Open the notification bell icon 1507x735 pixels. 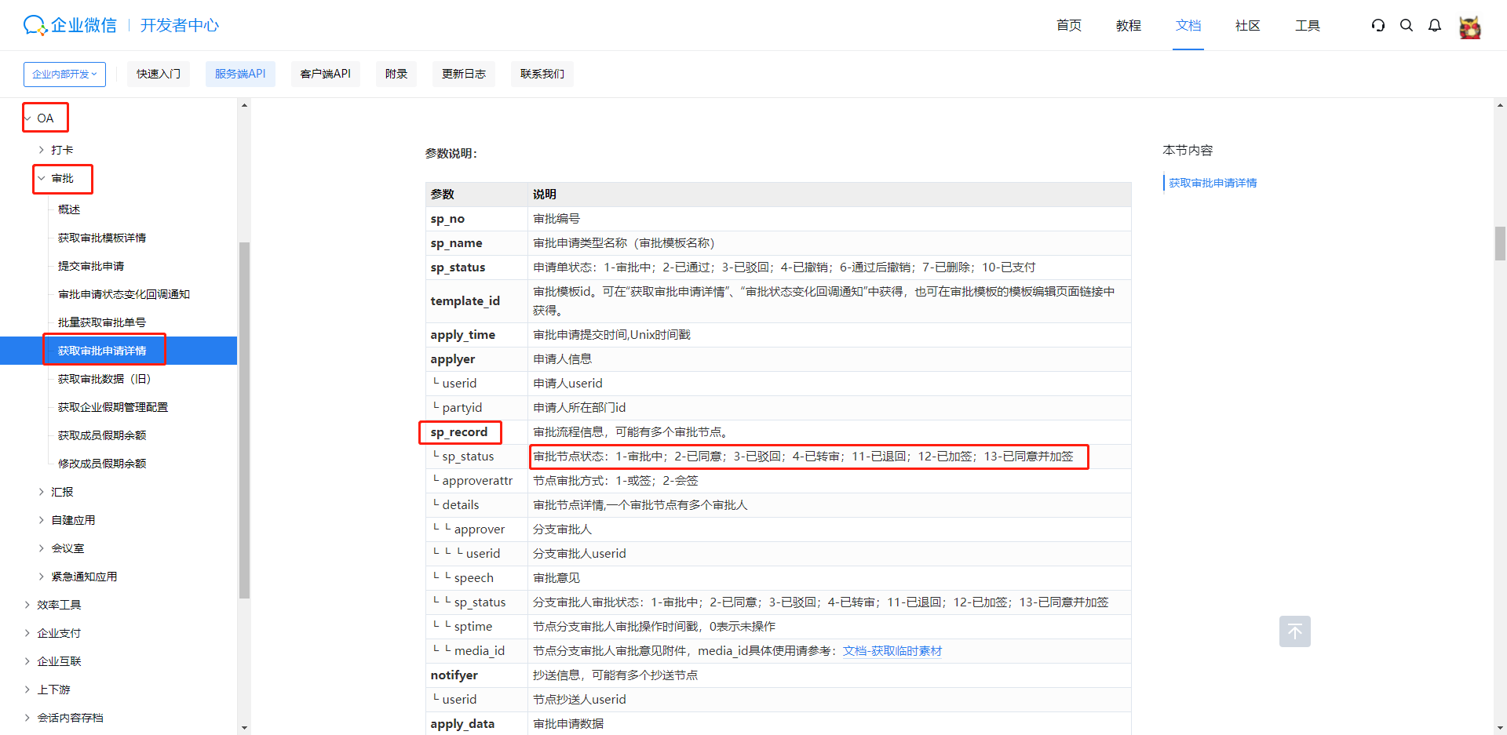1435,25
